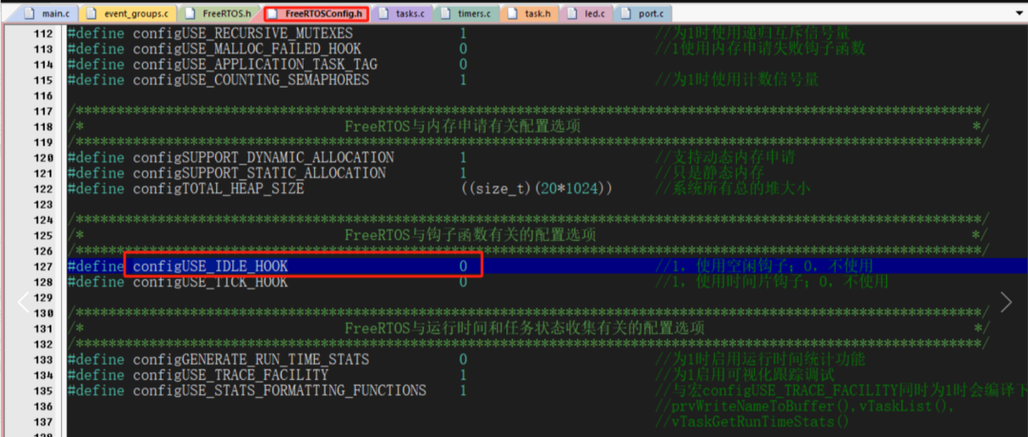Viewport: 1028px width, 437px height.
Task: Click line number 133 in the gutter
Action: [42, 360]
